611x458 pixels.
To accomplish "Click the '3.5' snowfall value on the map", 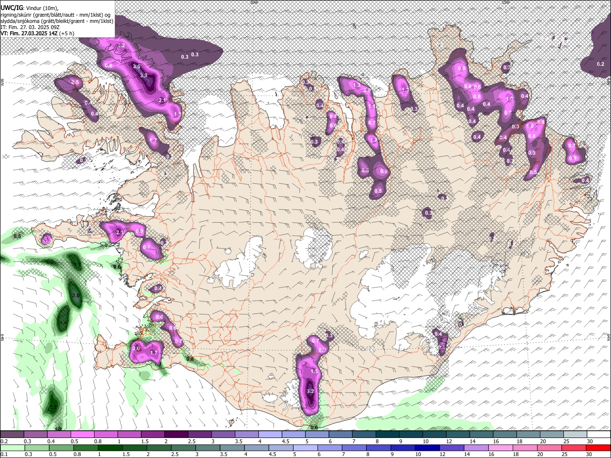I will (x=137, y=66).
